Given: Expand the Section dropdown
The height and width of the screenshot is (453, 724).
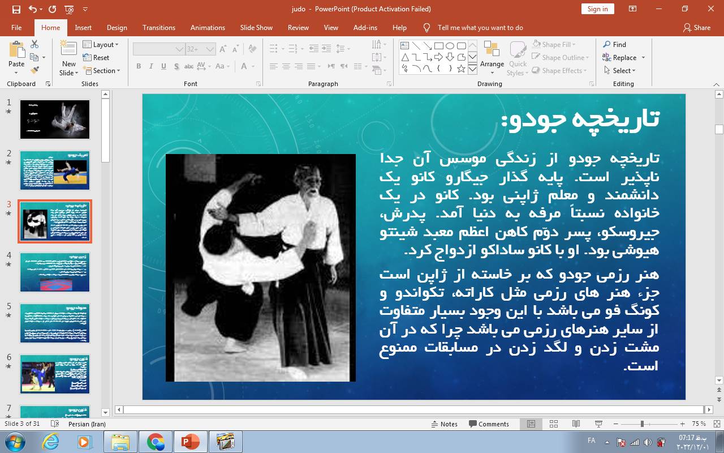Looking at the screenshot, I should coord(102,71).
